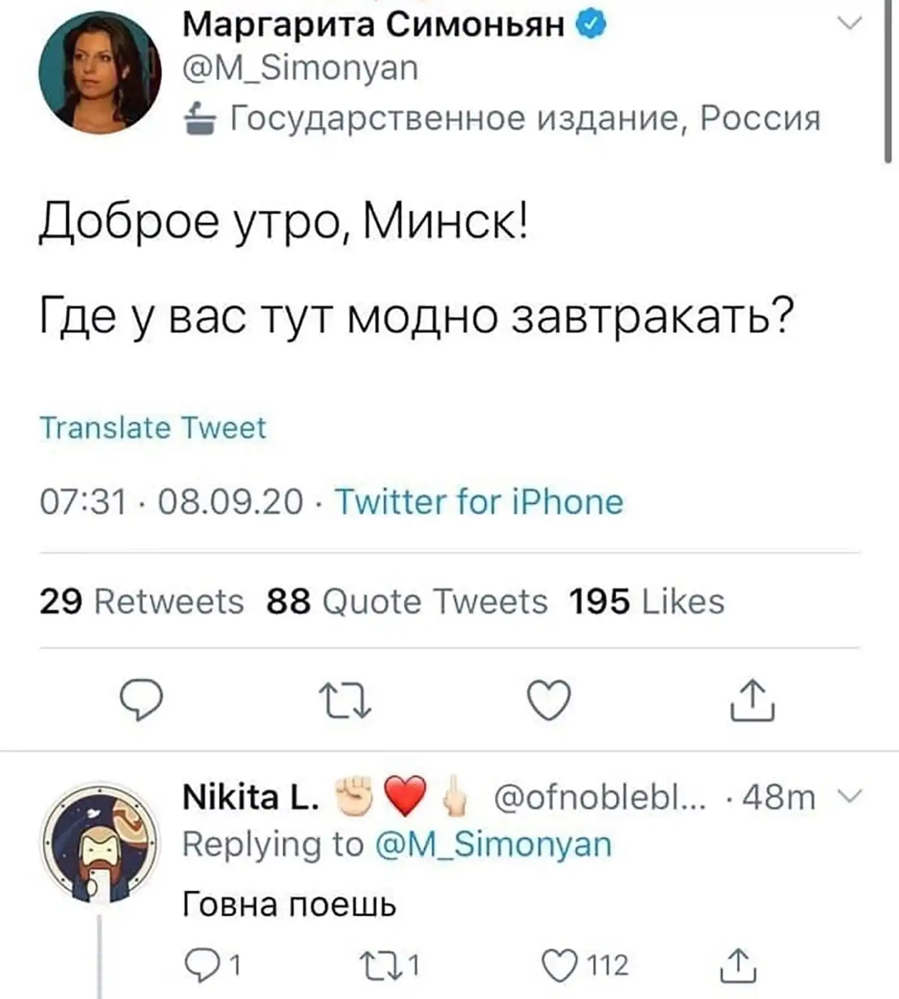The image size is (899, 999).
Task: Open options chevron on Nikita L.'s reply
Action: click(849, 796)
